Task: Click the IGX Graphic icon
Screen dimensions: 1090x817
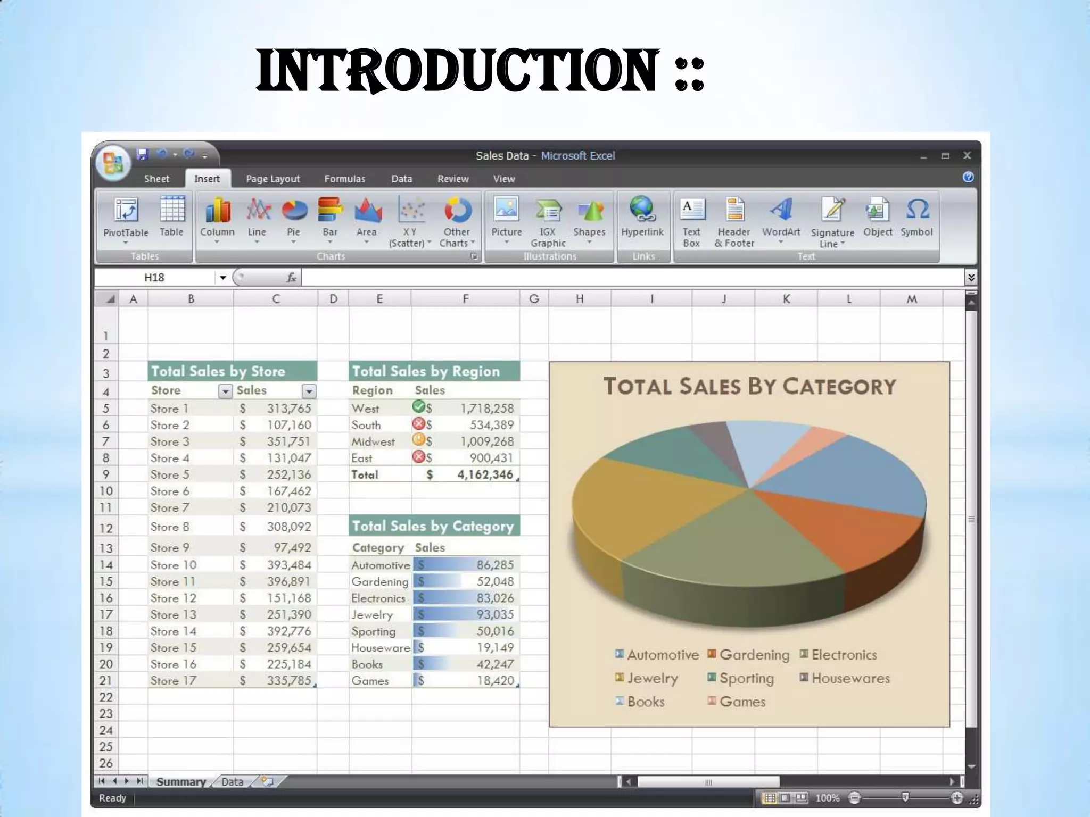Action: pos(548,211)
